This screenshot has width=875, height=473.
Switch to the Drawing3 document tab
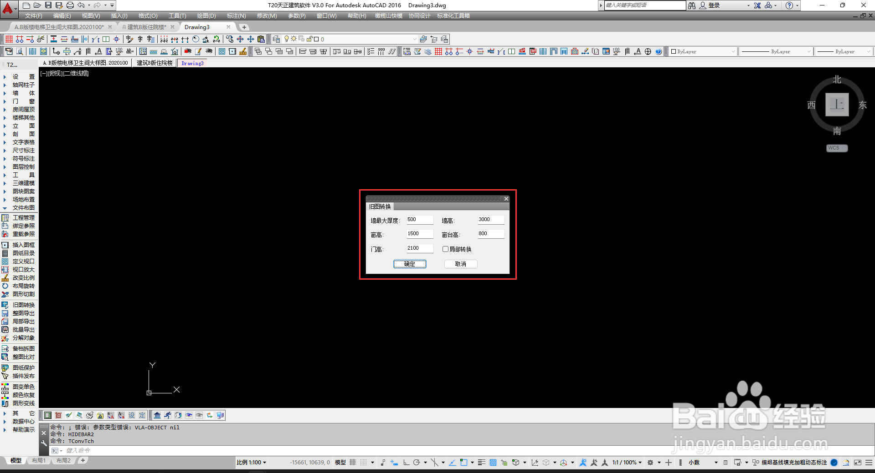[x=197, y=27]
